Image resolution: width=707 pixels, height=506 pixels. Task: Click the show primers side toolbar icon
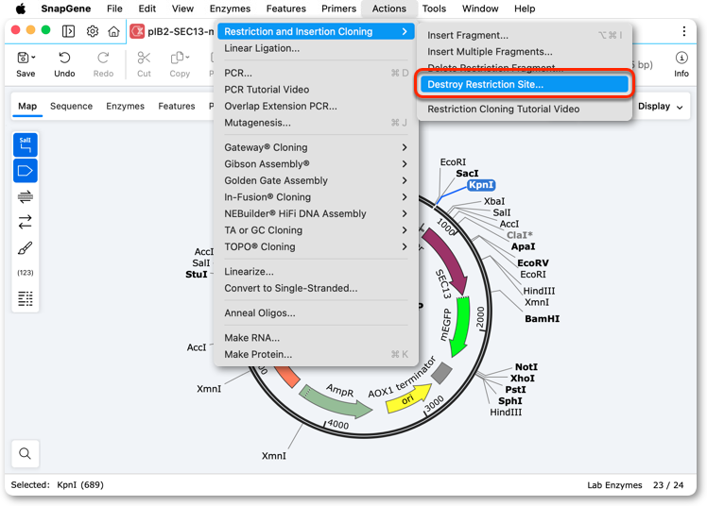click(26, 196)
